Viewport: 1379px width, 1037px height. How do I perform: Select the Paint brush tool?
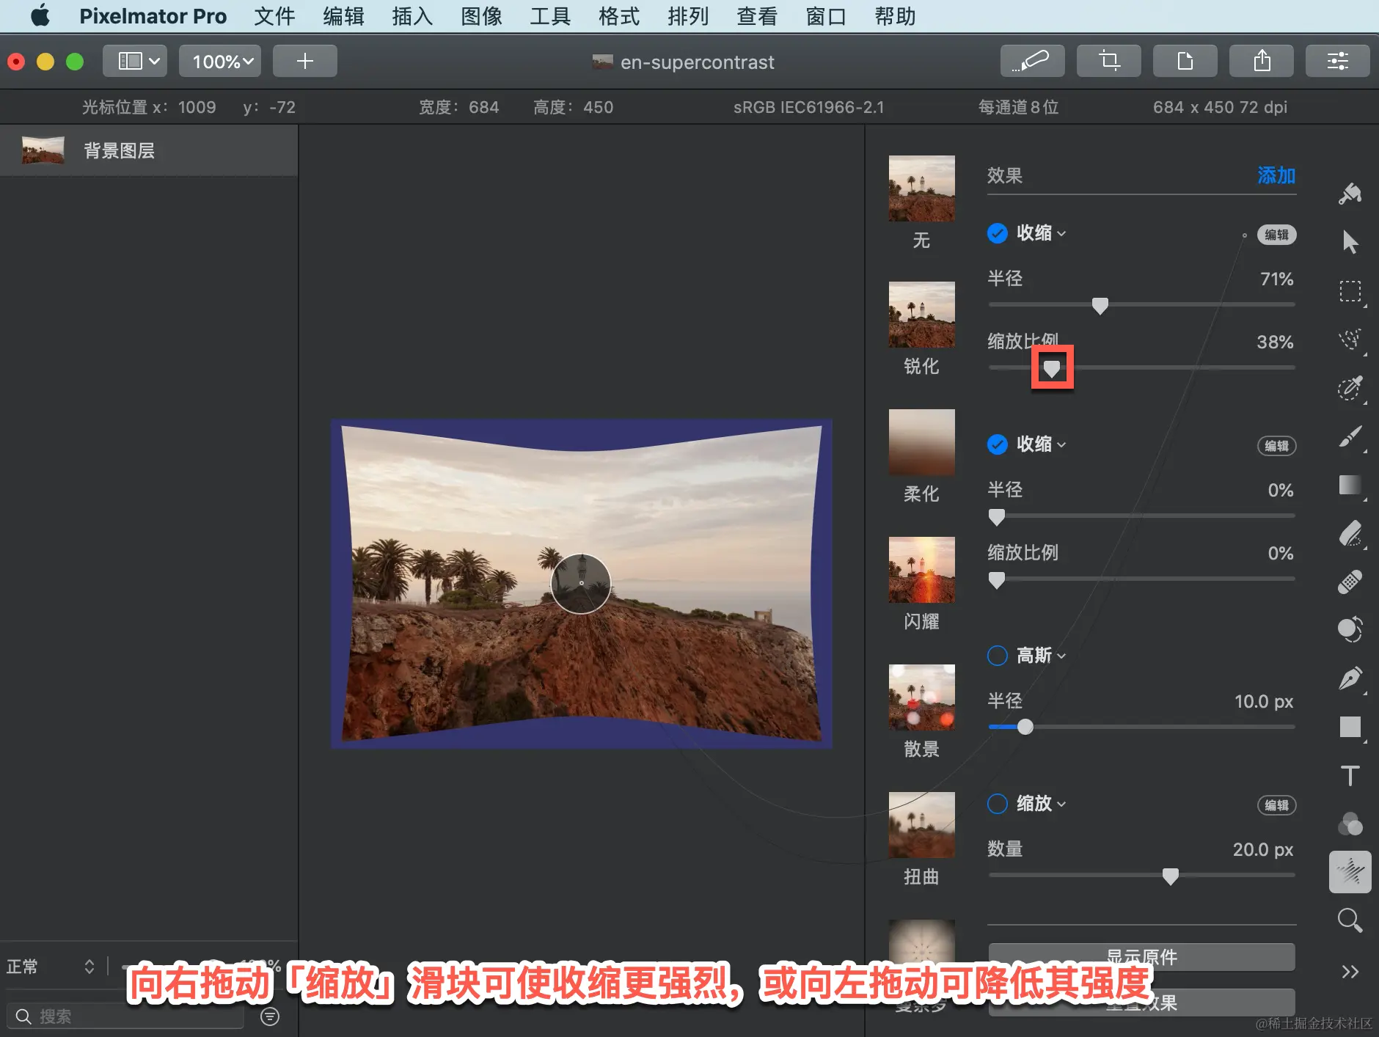pyautogui.click(x=1350, y=436)
